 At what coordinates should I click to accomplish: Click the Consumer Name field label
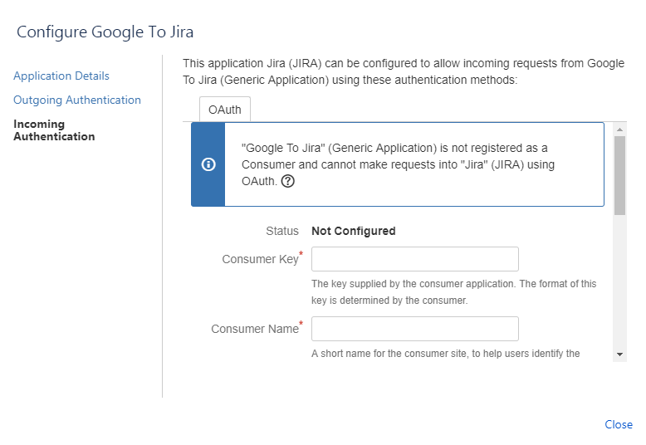(x=255, y=329)
